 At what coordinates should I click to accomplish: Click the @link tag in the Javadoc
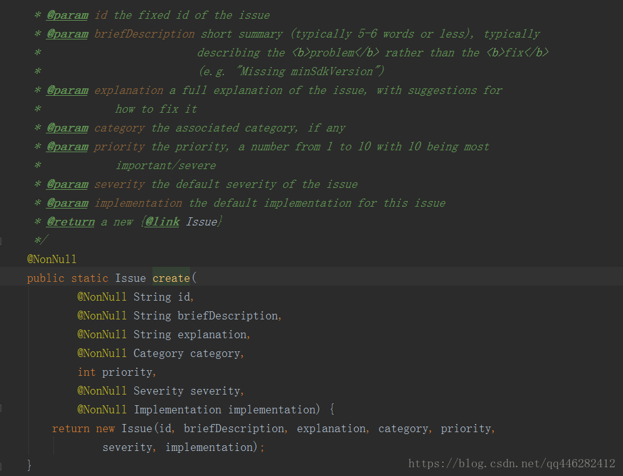162,222
